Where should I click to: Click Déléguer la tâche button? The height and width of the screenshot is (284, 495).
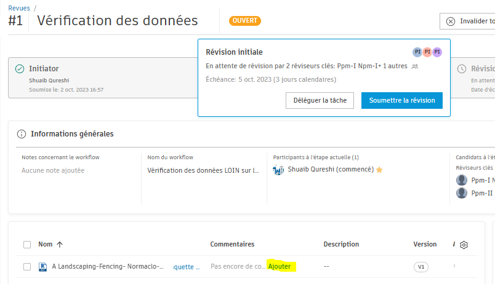point(320,100)
